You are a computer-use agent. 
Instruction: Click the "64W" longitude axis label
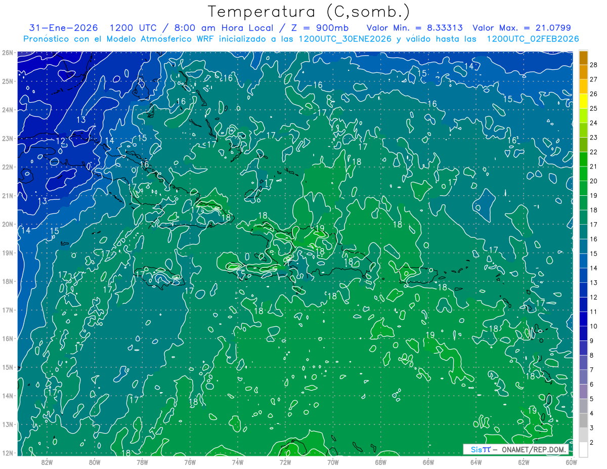pyautogui.click(x=476, y=462)
